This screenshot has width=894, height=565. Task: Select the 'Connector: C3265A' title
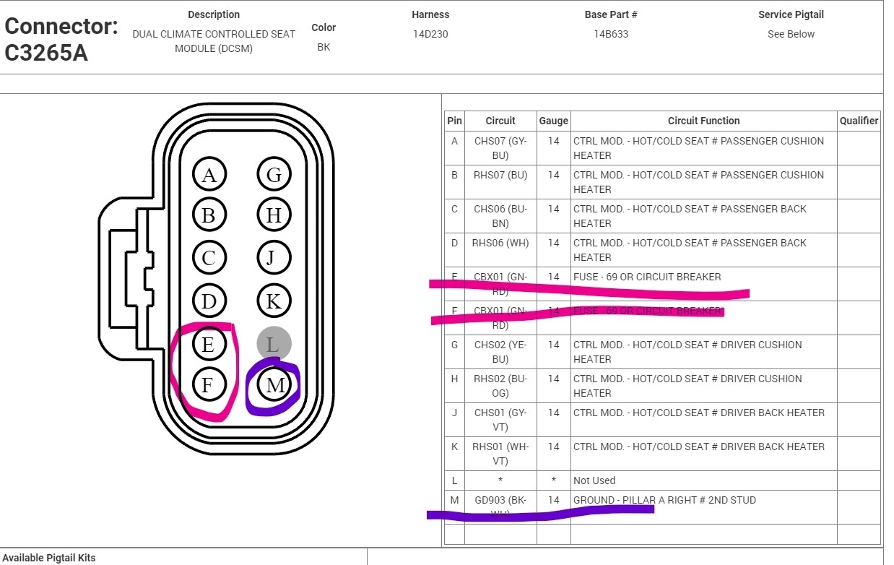(61, 40)
